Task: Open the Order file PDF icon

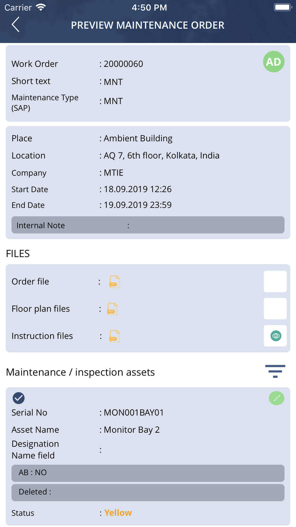Action: tap(114, 282)
